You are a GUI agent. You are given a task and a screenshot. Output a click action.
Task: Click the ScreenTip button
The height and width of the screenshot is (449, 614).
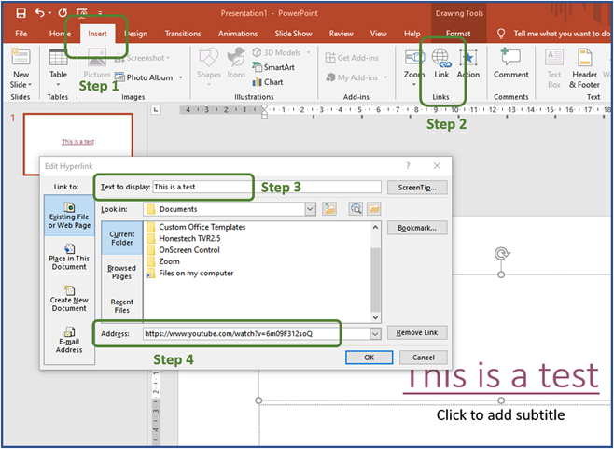click(x=417, y=188)
